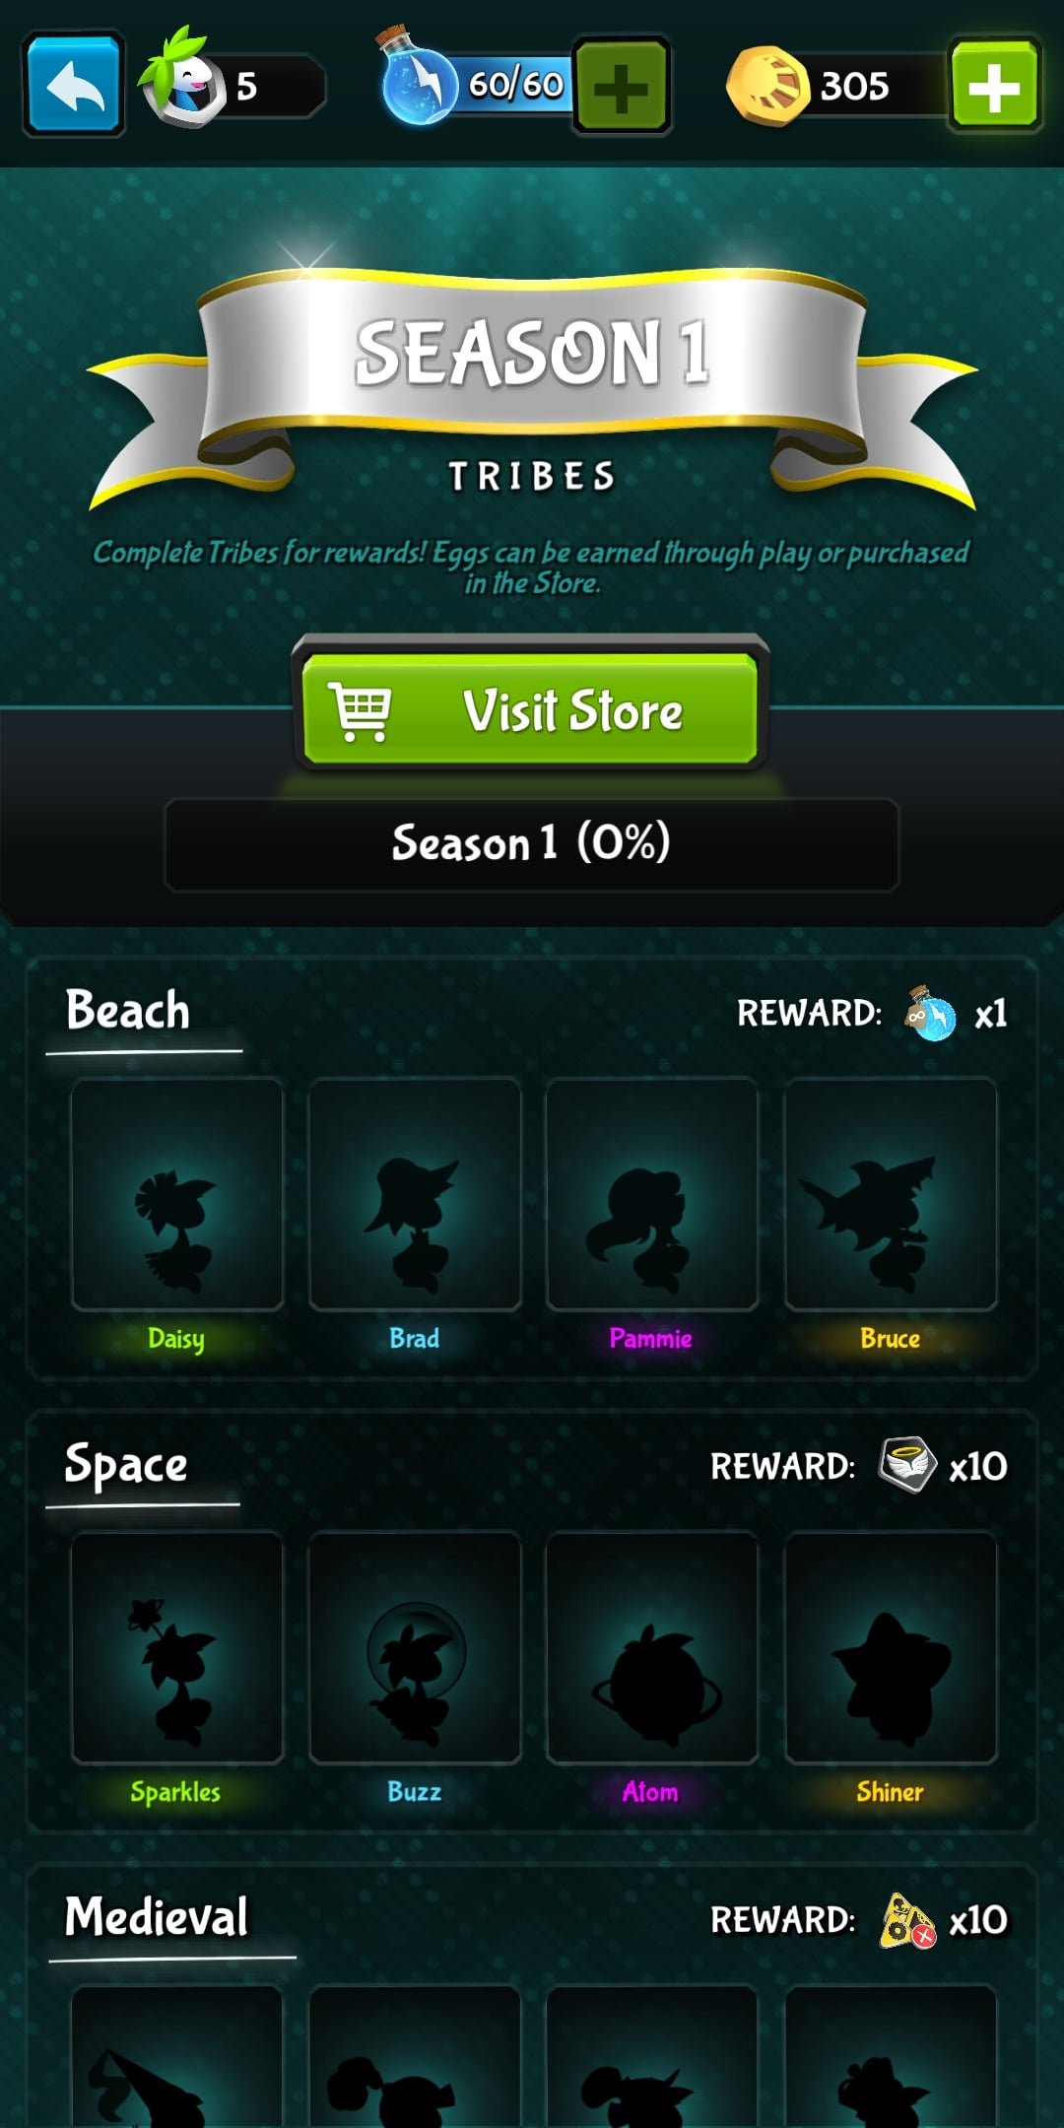Select Bruce's silhouette card

tap(891, 1194)
